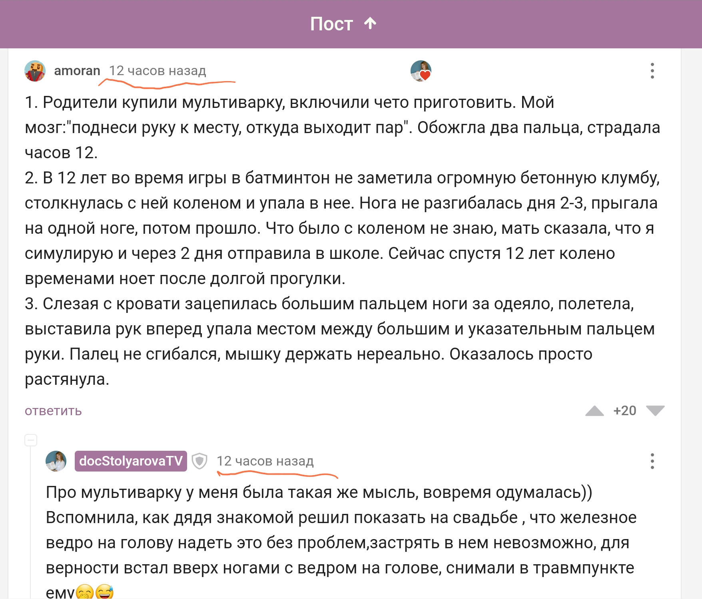The width and height of the screenshot is (702, 599).
Task: Click the docStolyarovaTV username badge
Action: tap(131, 461)
